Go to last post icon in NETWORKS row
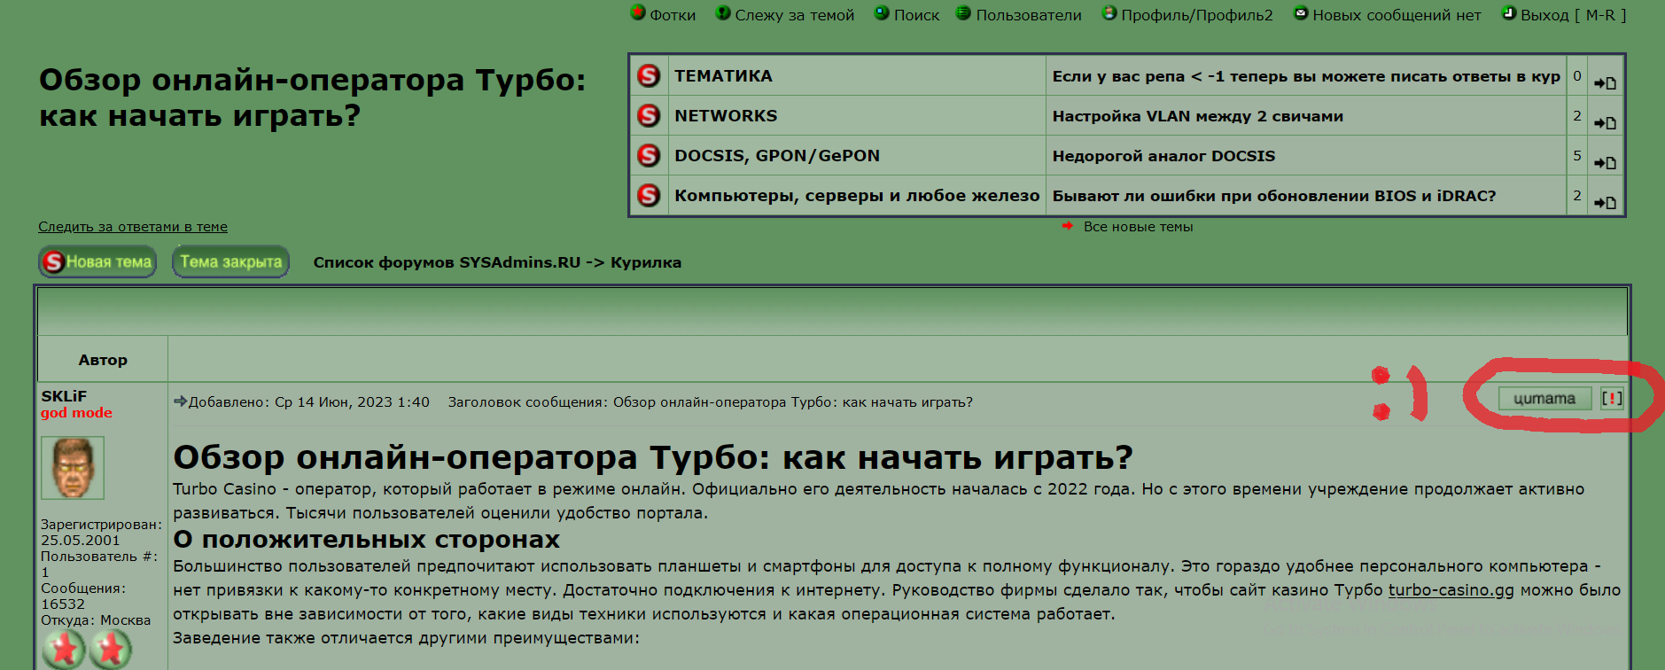 click(x=1606, y=122)
